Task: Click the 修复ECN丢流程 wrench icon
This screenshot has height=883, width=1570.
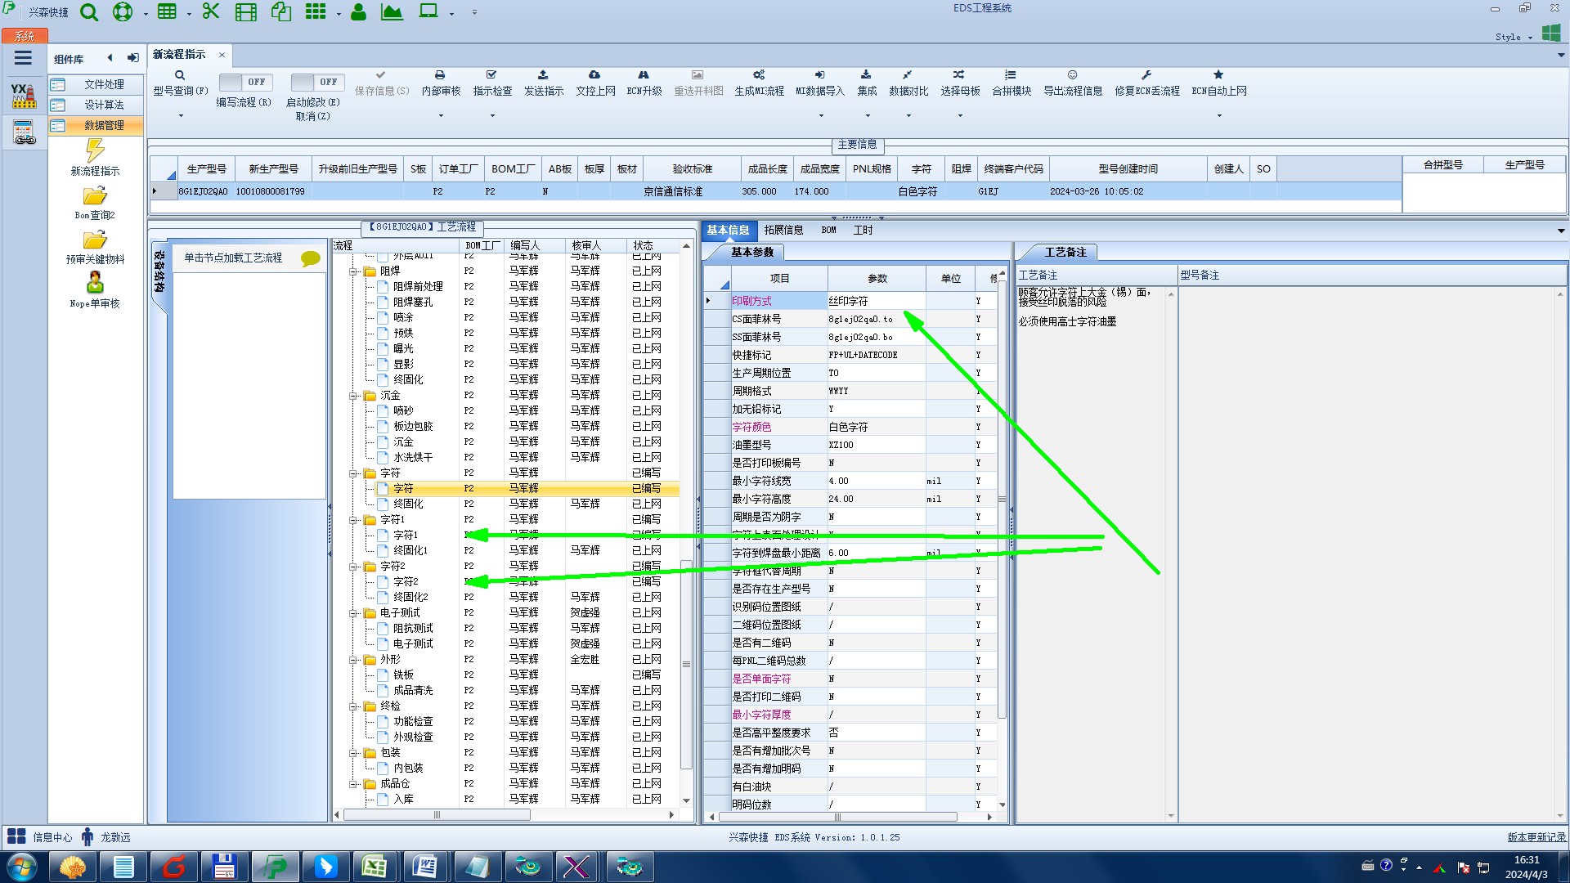Action: pos(1146,75)
